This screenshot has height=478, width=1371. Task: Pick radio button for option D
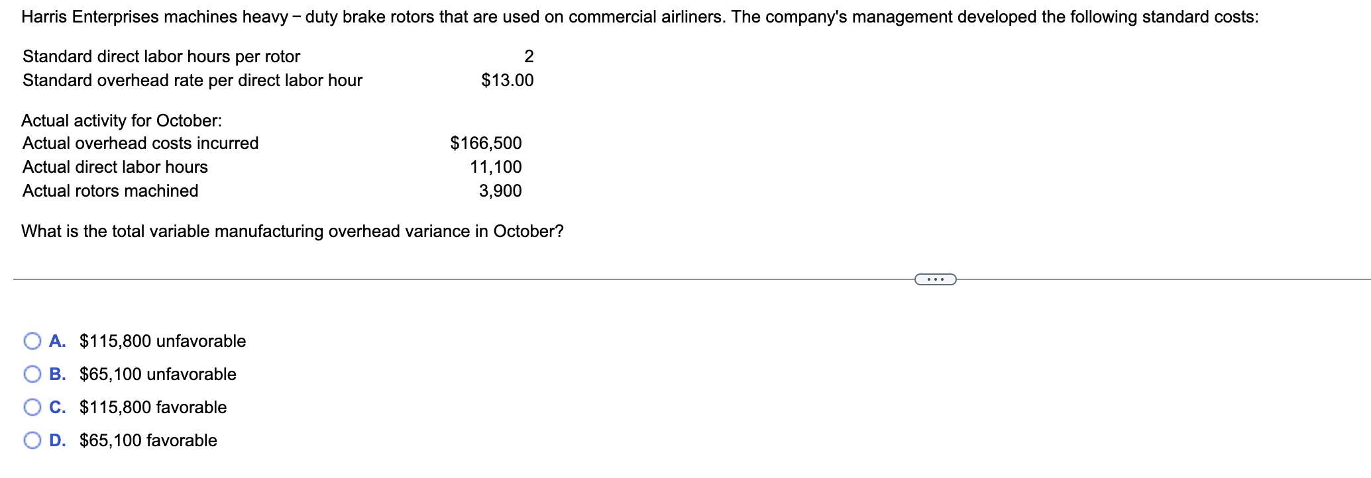(x=32, y=441)
